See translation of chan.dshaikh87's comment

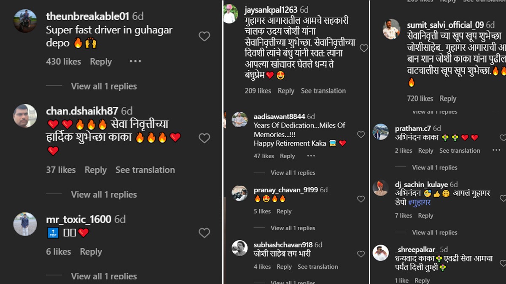tap(145, 170)
